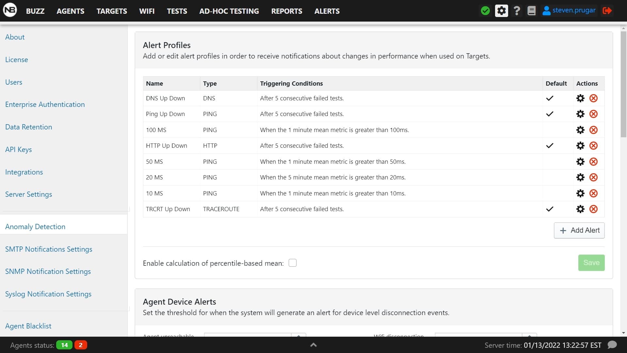The height and width of the screenshot is (353, 627).
Task: Open the chat bubble icon in footer
Action: (612, 345)
